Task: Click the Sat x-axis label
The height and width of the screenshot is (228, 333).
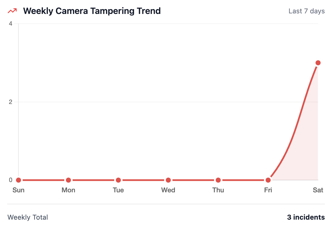Action: click(x=318, y=190)
